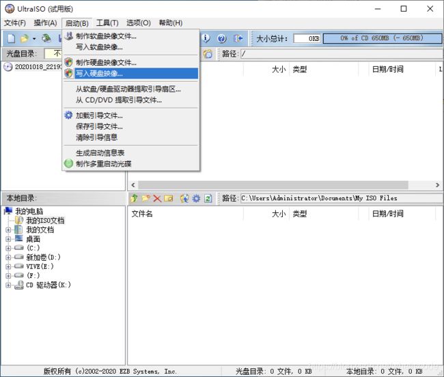Click the Open CD/DVD disc toolbar icon

(46, 38)
